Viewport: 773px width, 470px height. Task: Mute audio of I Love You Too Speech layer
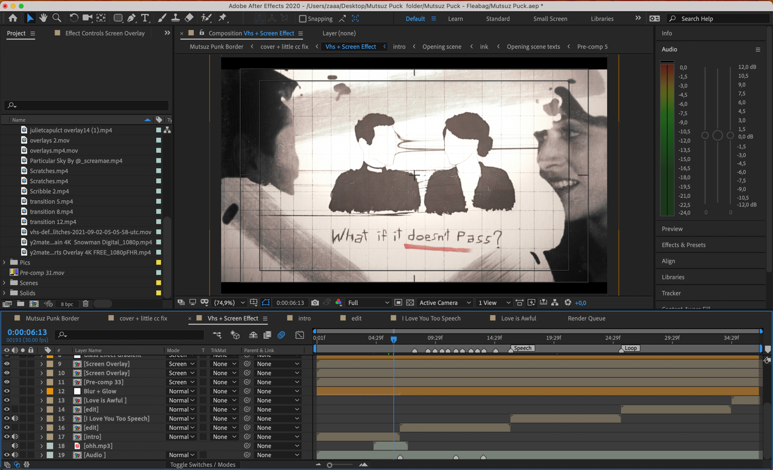tap(15, 419)
